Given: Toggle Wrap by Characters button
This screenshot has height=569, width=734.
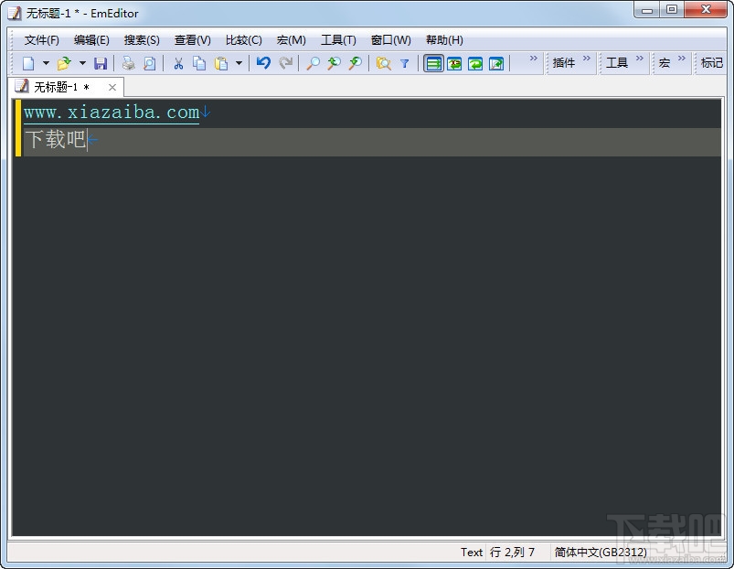Looking at the screenshot, I should point(454,63).
